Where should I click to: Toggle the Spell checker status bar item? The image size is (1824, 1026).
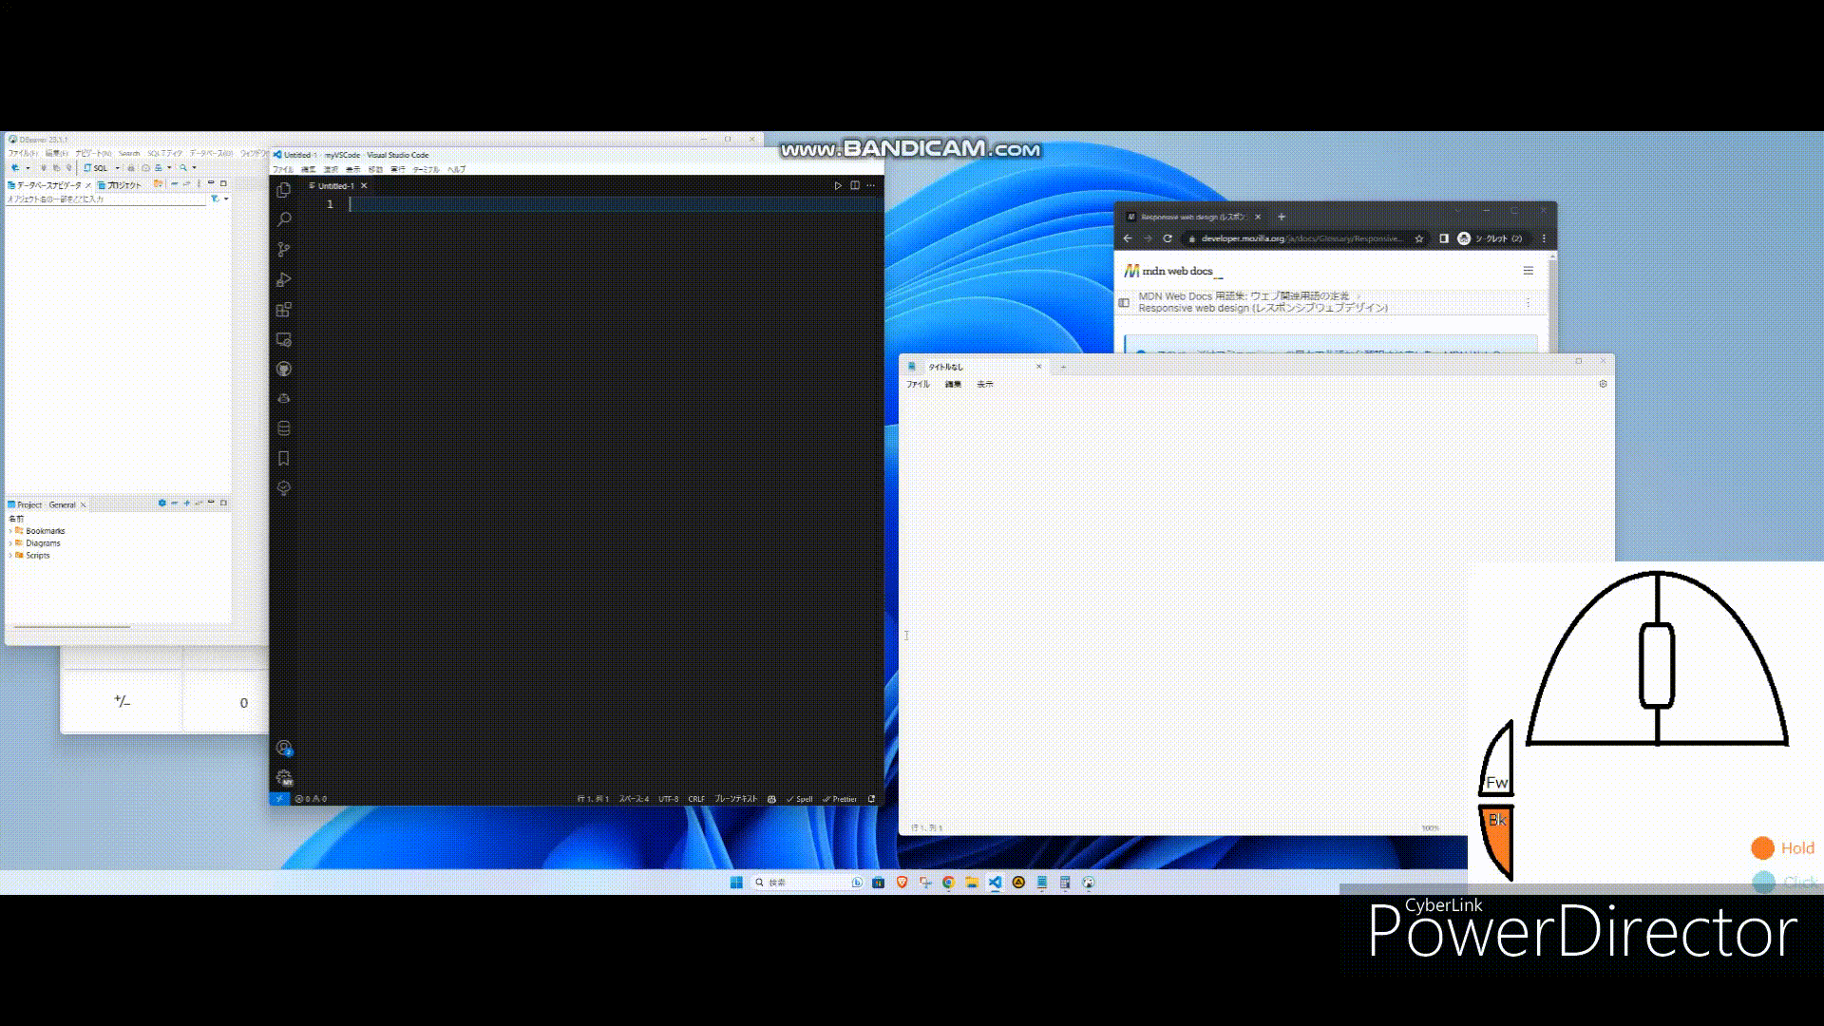point(800,799)
